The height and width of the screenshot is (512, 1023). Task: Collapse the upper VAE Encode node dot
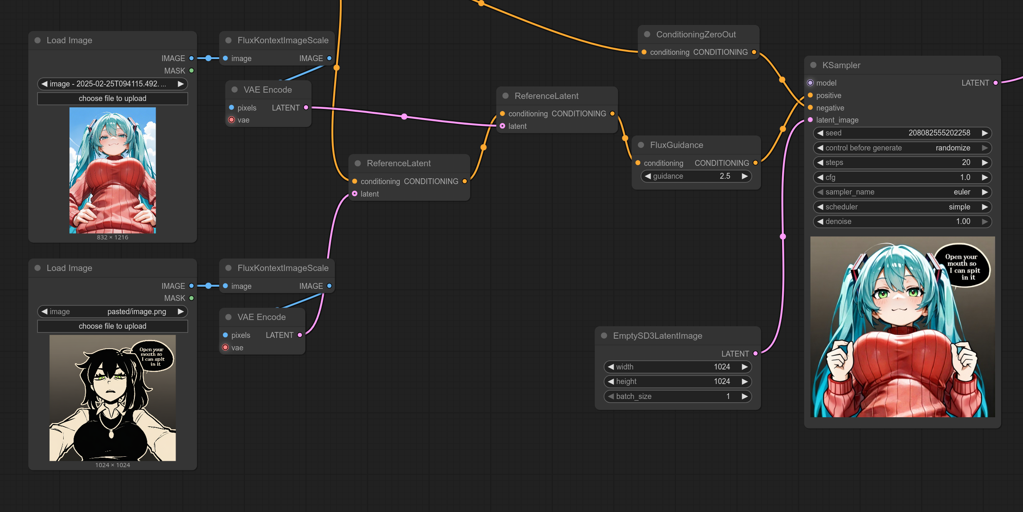(234, 90)
